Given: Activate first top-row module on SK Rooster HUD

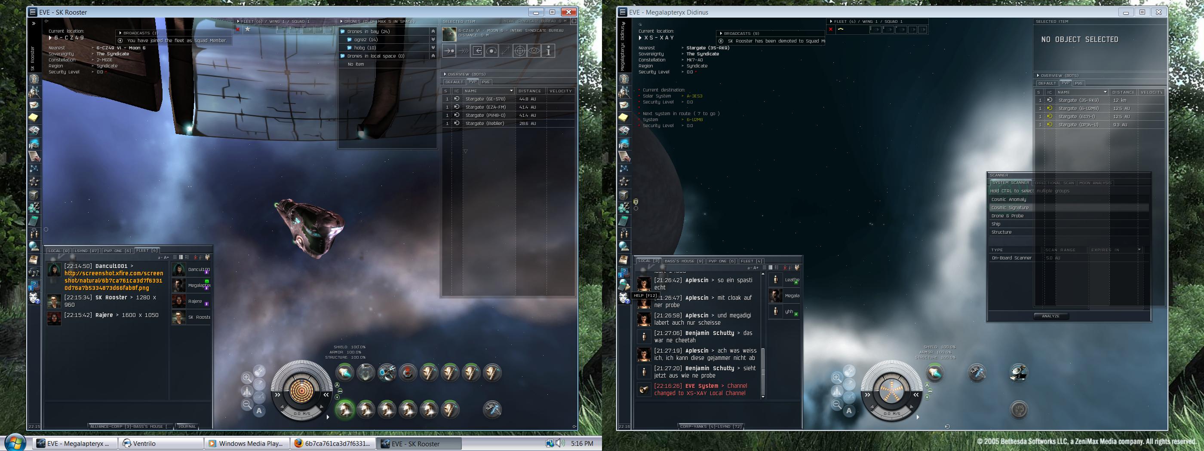Looking at the screenshot, I should click(x=345, y=372).
